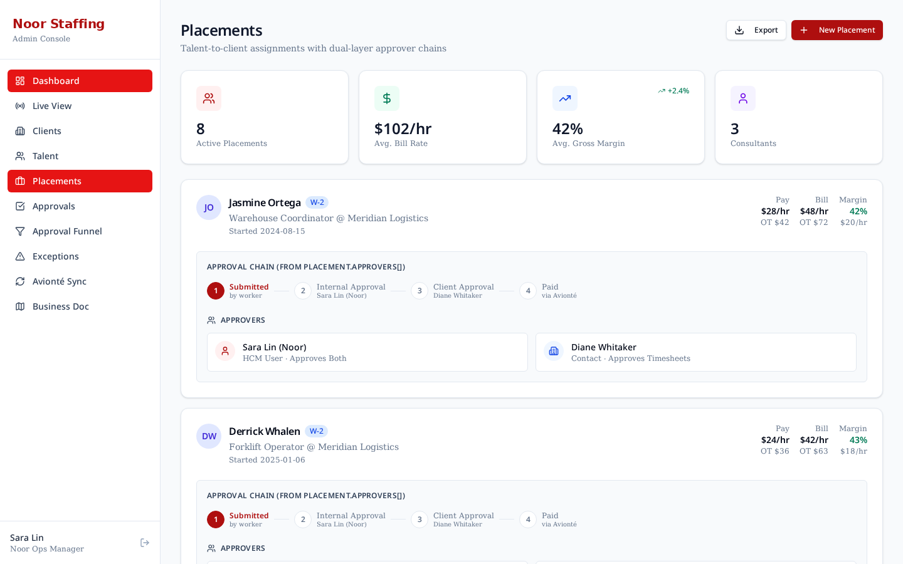Click the Noor Staffing logo title
This screenshot has width=903, height=564.
click(59, 24)
